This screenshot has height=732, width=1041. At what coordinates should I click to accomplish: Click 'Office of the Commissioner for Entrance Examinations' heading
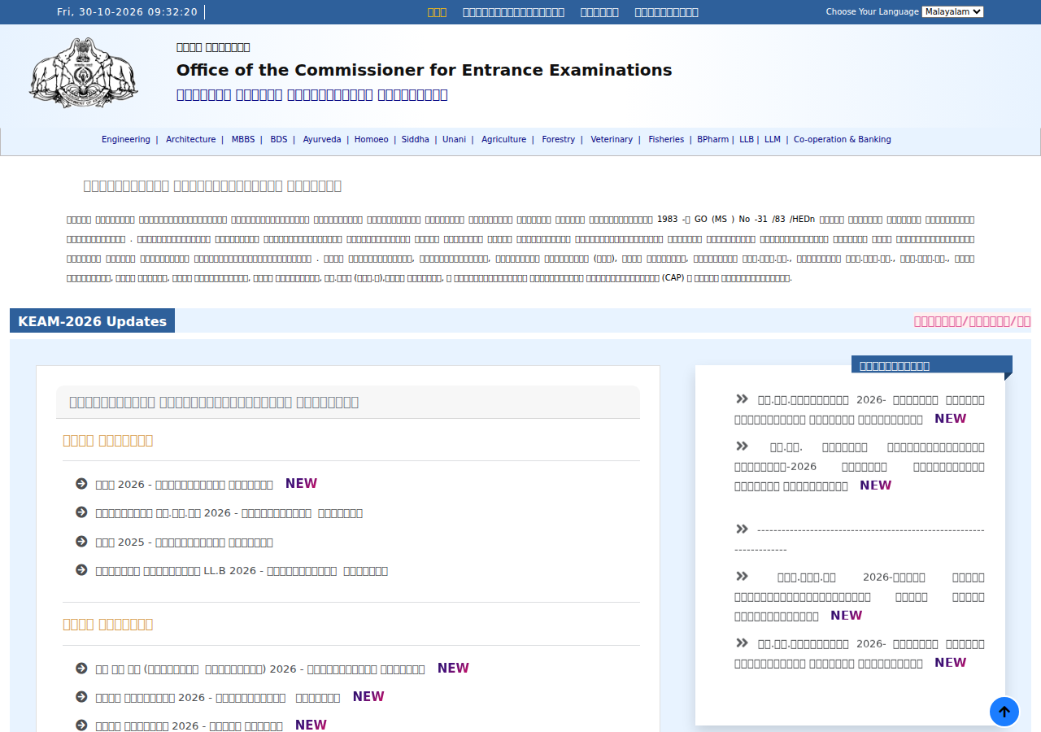tap(425, 70)
